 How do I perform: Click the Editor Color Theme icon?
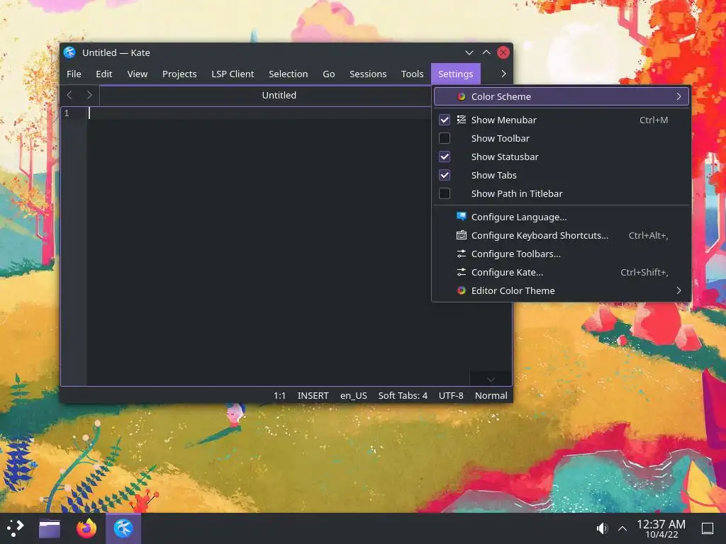pyautogui.click(x=461, y=290)
